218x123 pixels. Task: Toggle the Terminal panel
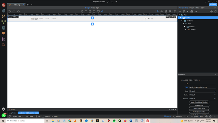tap(178, 116)
